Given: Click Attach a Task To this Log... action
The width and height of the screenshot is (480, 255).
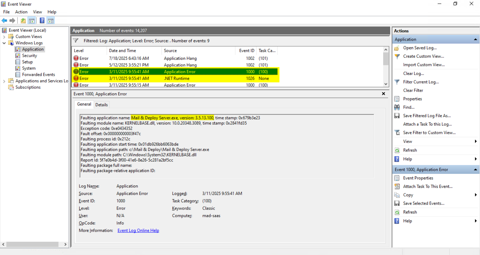Looking at the screenshot, I should pyautogui.click(x=428, y=124).
